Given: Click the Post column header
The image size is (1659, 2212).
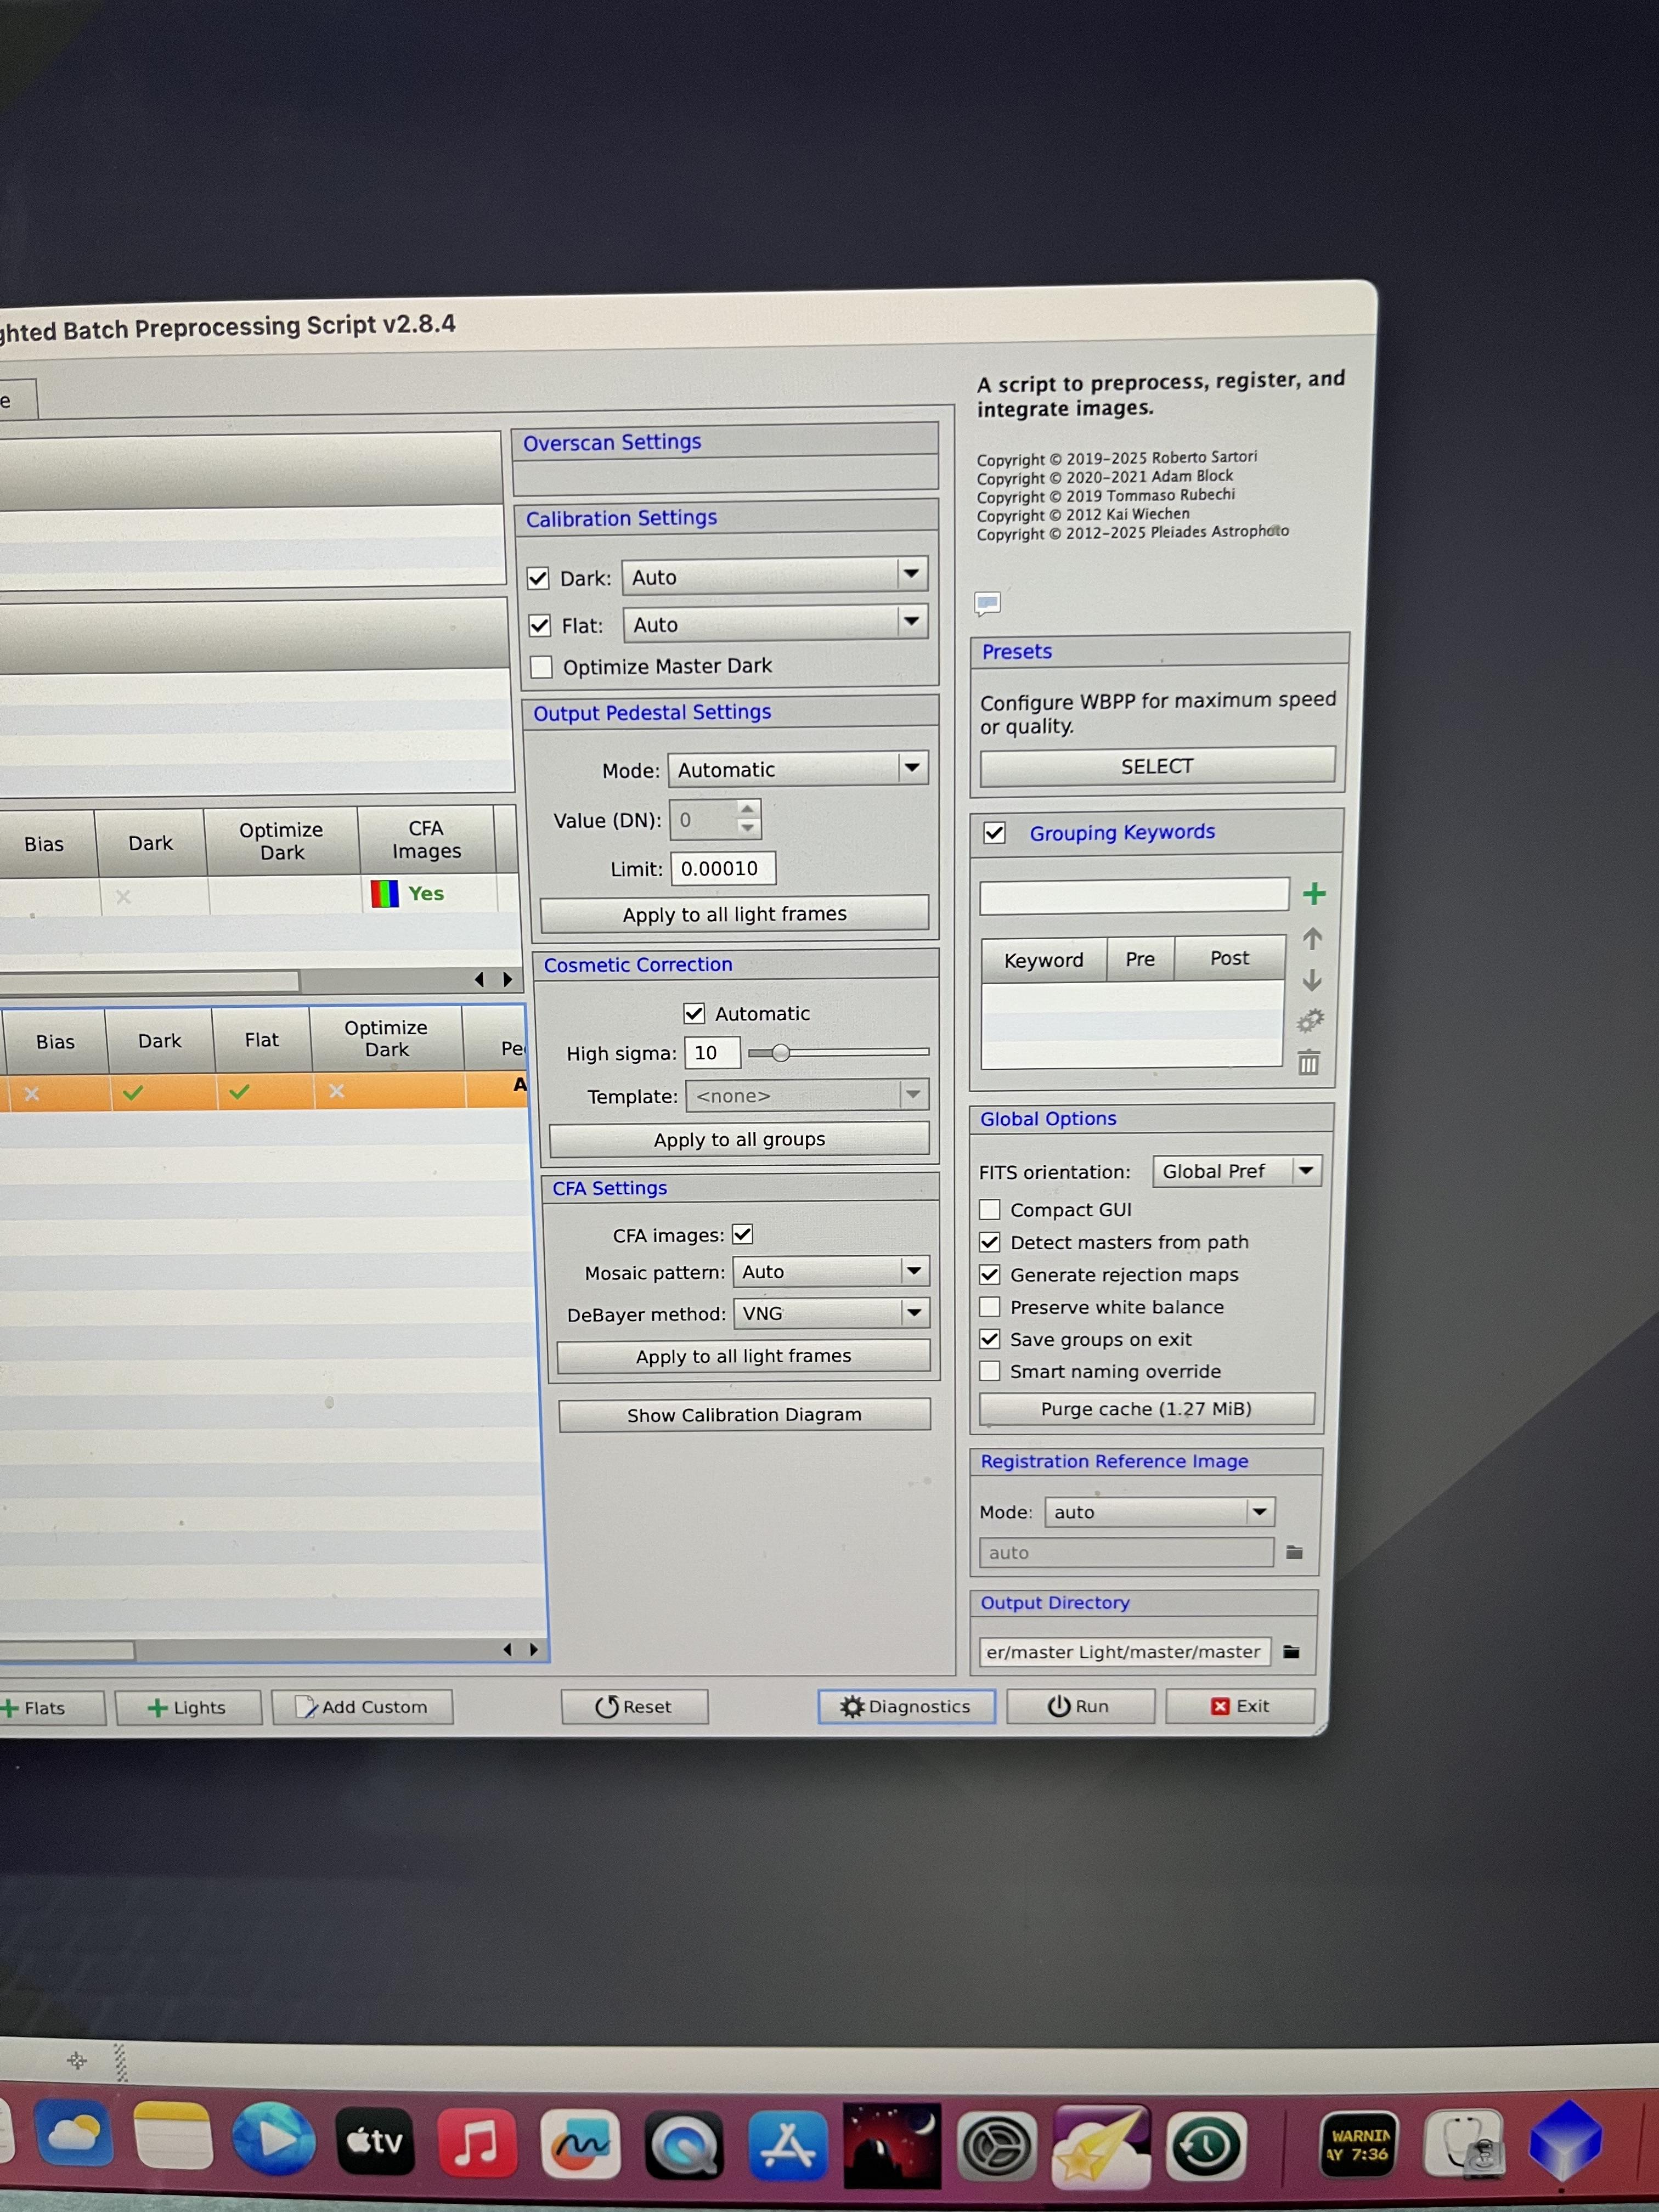Looking at the screenshot, I should click(x=1229, y=958).
